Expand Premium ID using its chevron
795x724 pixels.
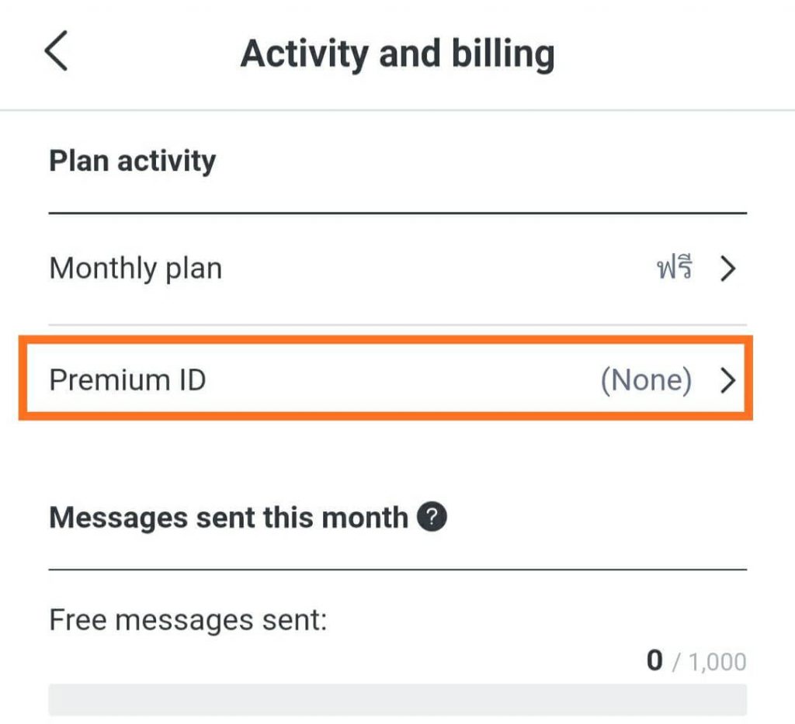(x=728, y=380)
